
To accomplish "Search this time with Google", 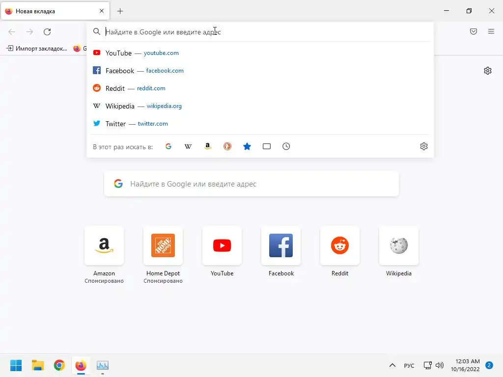I will pos(168,146).
